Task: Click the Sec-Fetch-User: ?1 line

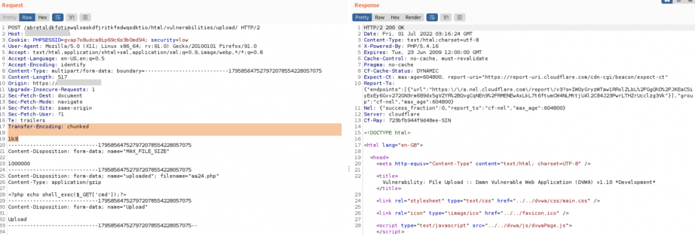Action: (36, 114)
